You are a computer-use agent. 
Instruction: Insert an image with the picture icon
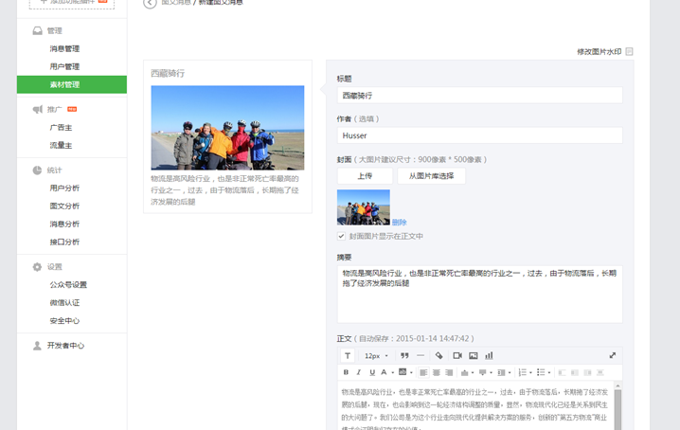[x=474, y=355]
